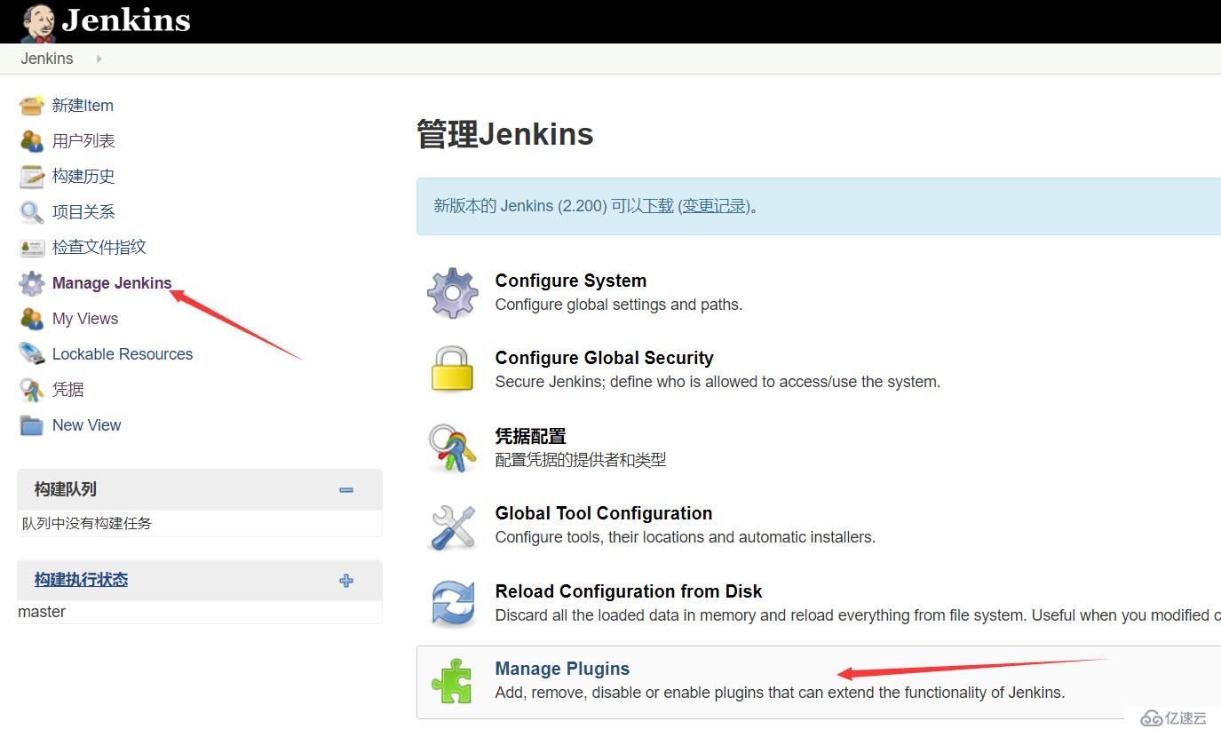Screen dimensions: 1221x729
Task: Open 凭据配置 settings
Action: point(531,436)
